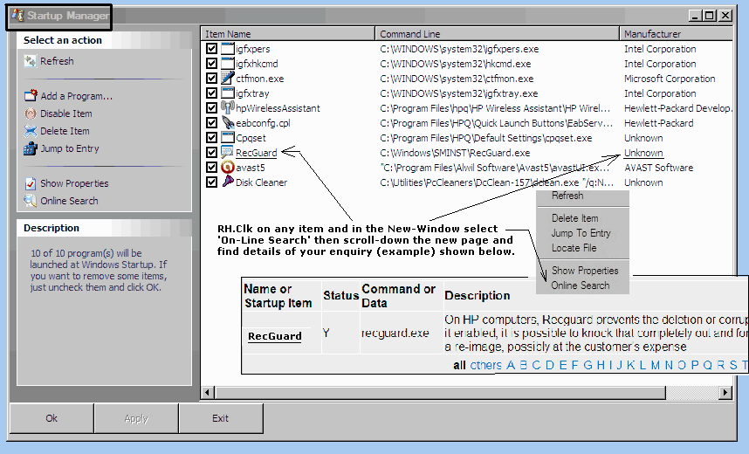Click the horizontal scrollbar thumb
The image size is (749, 454).
click(x=441, y=393)
